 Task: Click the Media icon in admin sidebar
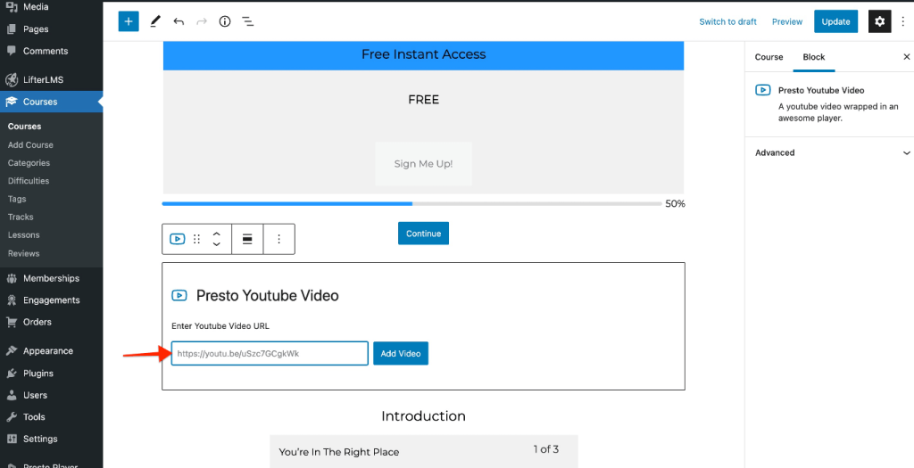pyautogui.click(x=11, y=7)
